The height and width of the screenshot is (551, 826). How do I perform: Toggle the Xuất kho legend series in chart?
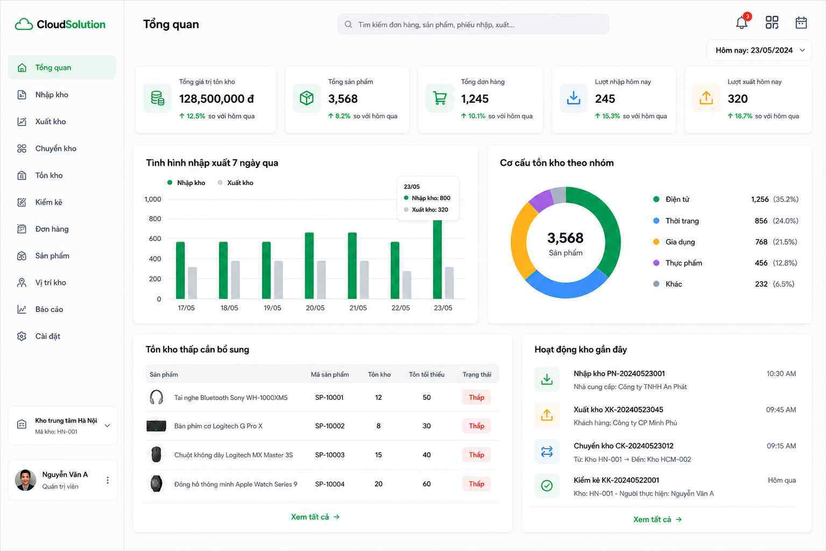pyautogui.click(x=236, y=183)
